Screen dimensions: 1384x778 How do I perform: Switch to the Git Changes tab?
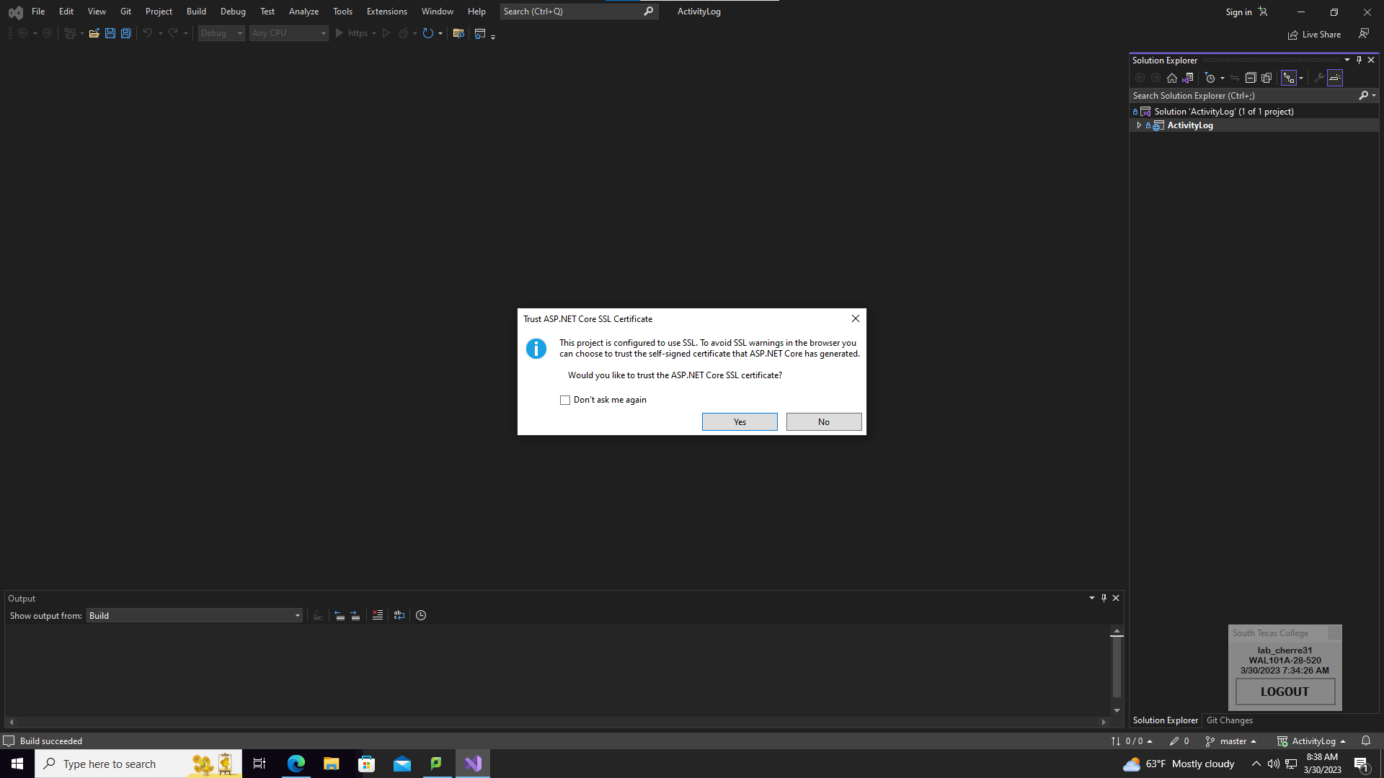coord(1230,720)
